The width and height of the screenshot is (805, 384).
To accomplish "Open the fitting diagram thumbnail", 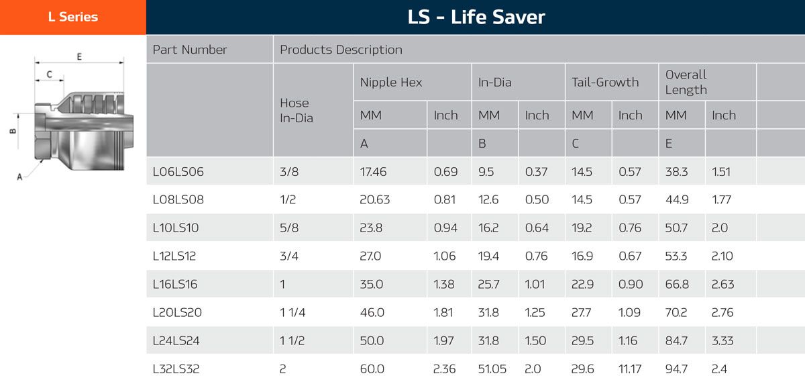I will pos(72,119).
